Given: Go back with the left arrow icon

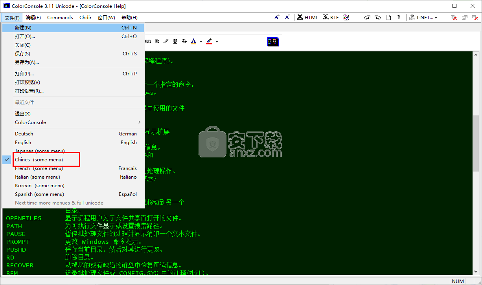Looking at the screenshot, I should [x=367, y=17].
